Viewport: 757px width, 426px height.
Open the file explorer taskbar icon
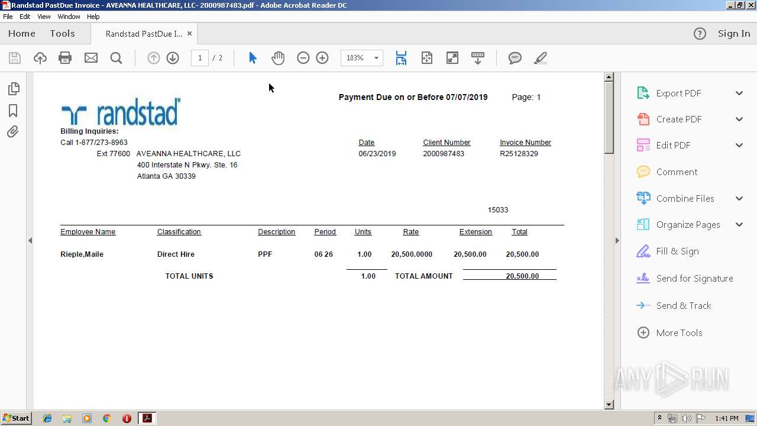click(x=67, y=418)
